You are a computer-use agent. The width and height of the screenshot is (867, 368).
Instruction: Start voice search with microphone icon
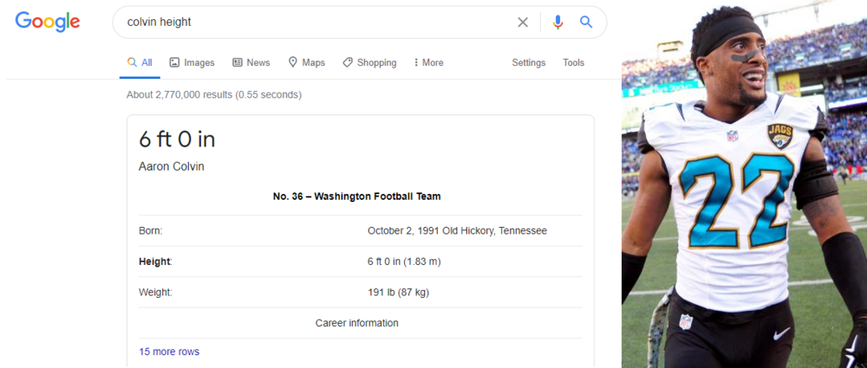click(x=558, y=23)
